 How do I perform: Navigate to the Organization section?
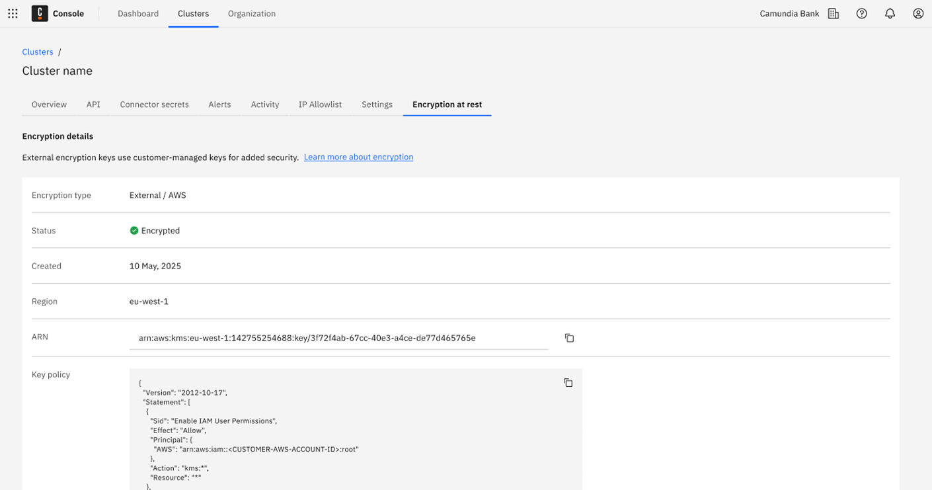251,13
